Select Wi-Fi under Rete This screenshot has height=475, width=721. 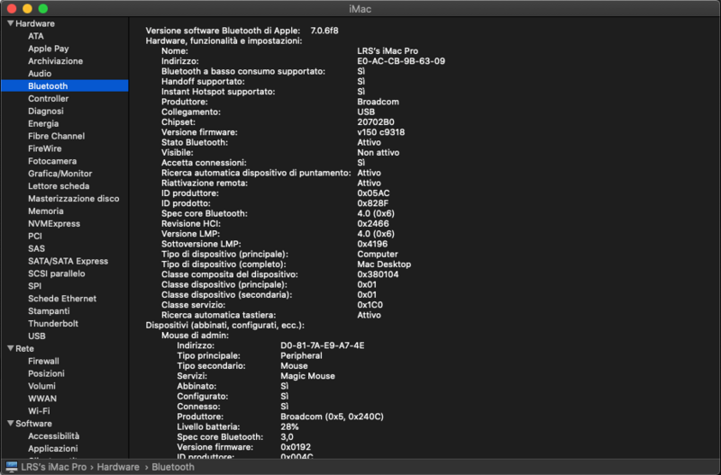(x=39, y=411)
